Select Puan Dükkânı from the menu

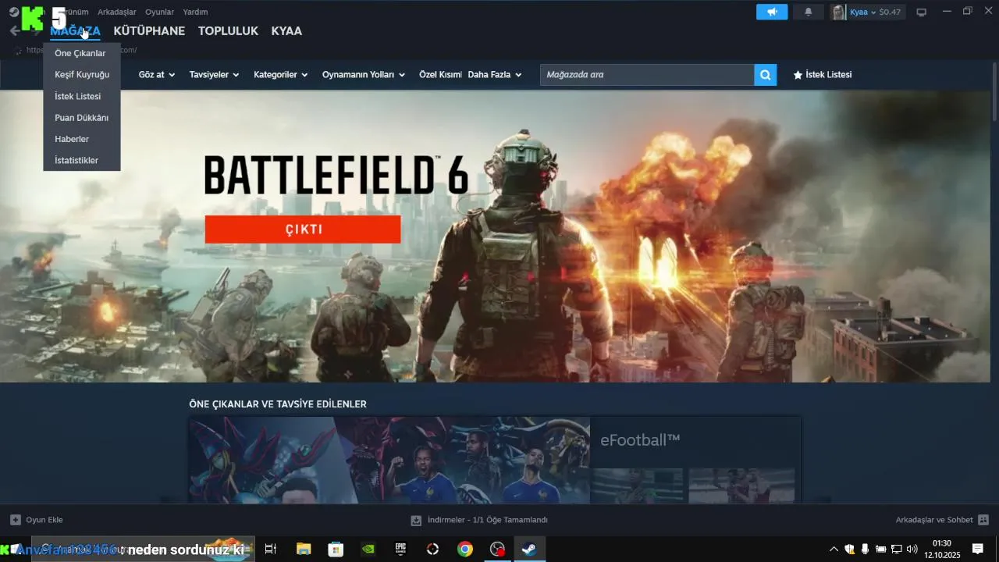pos(81,118)
